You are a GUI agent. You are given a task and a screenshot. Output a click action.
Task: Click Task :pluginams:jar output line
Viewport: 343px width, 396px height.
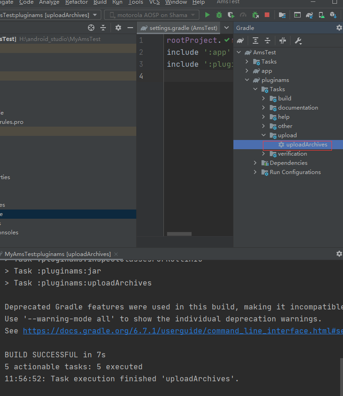click(53, 271)
